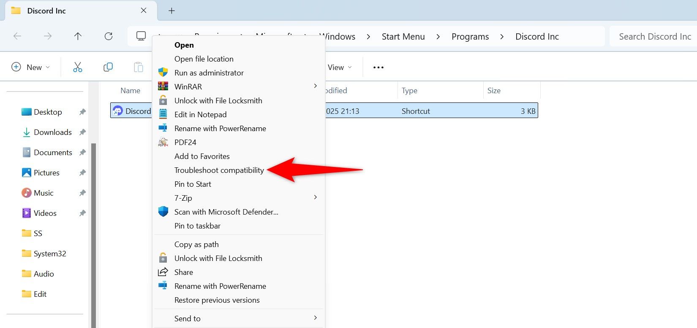Click the Run as administrator shield icon
Image resolution: width=697 pixels, height=328 pixels.
coord(163,73)
